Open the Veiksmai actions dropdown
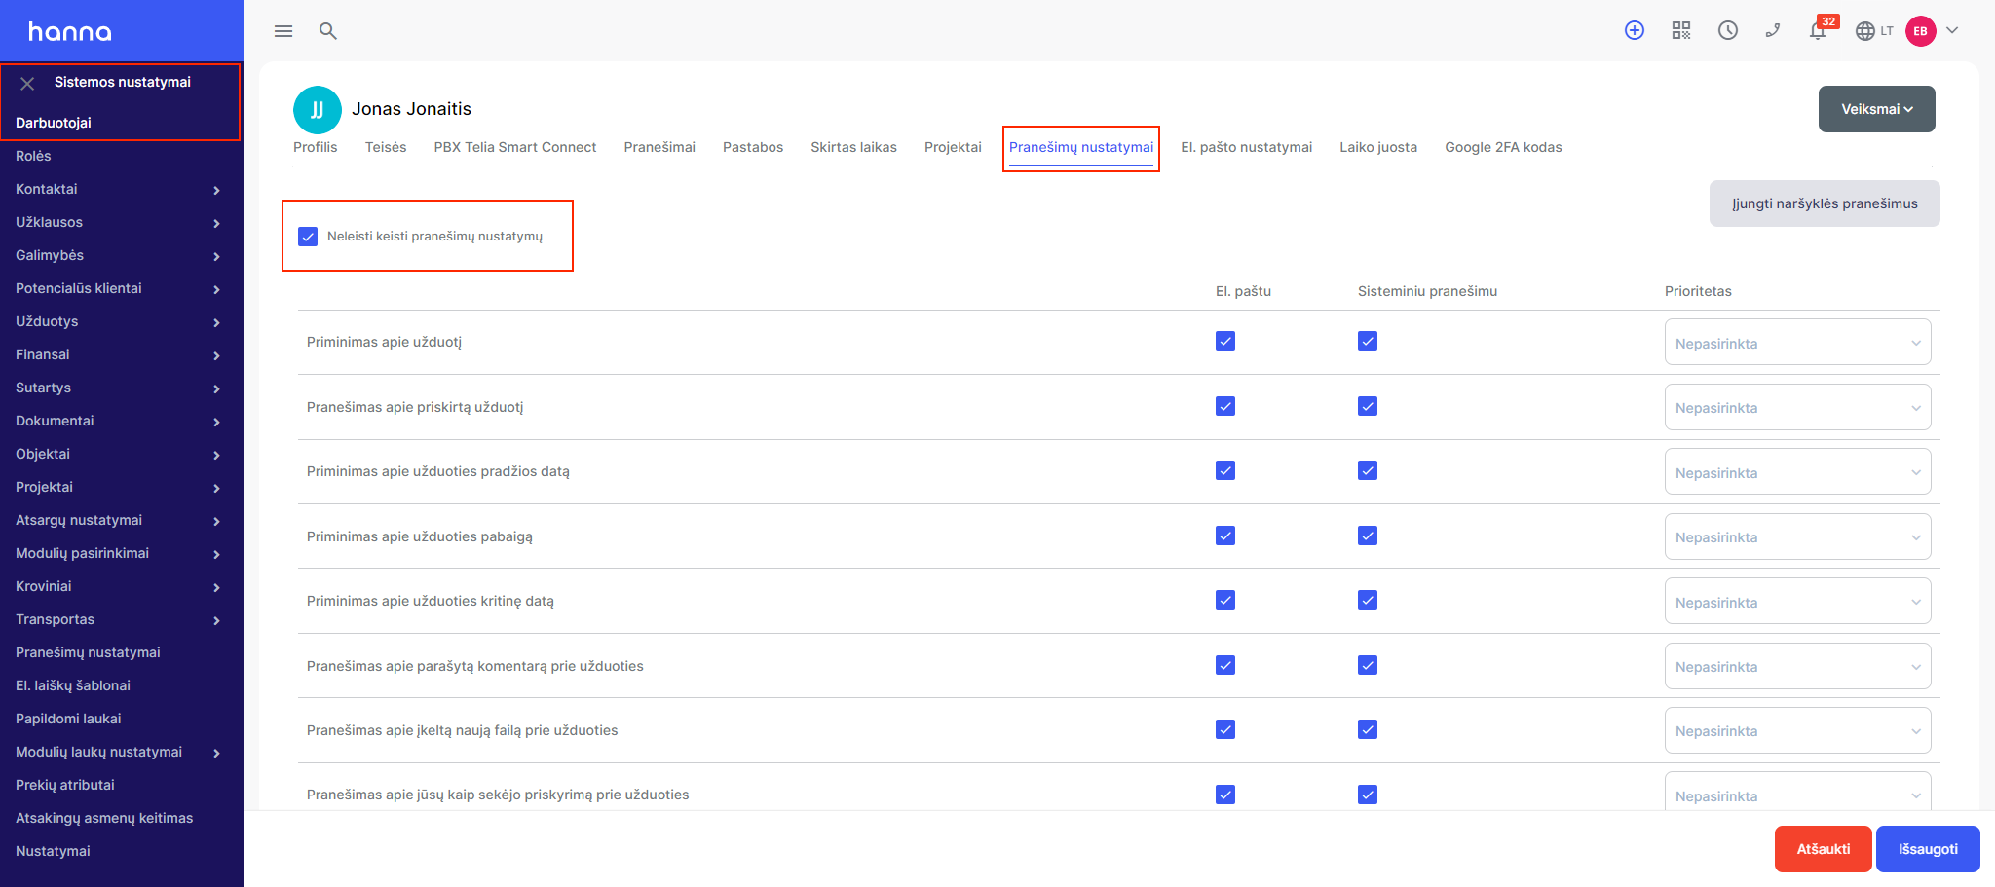1995x887 pixels. [1876, 109]
